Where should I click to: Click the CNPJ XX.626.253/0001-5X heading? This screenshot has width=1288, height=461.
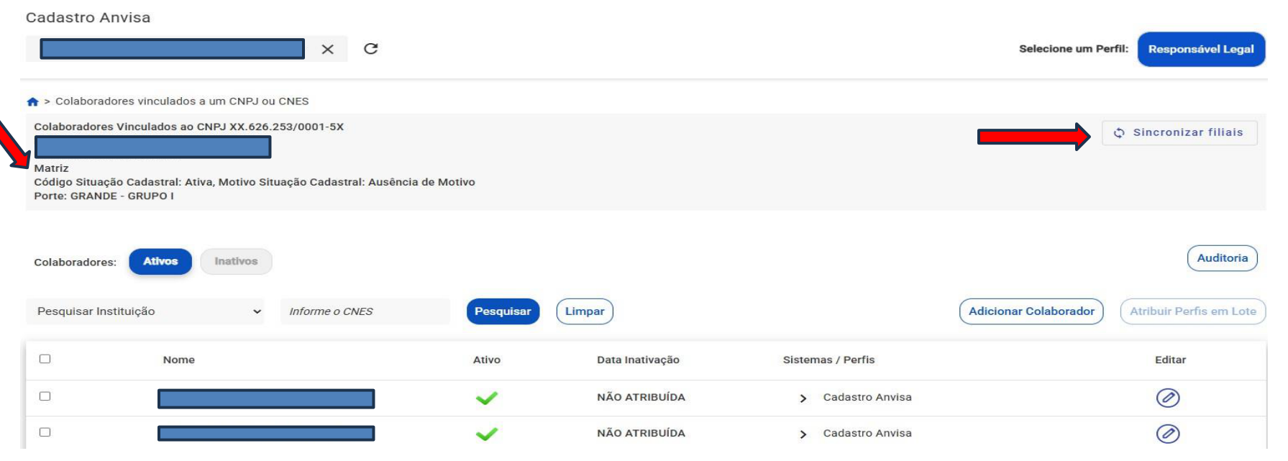coord(189,127)
